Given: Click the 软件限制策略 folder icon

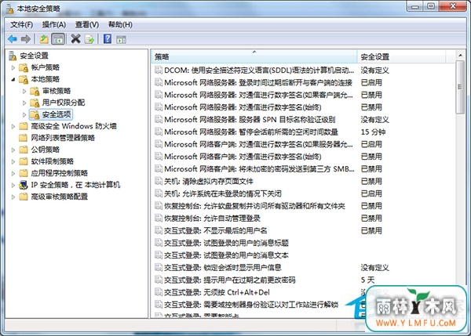Looking at the screenshot, I should [24, 161].
